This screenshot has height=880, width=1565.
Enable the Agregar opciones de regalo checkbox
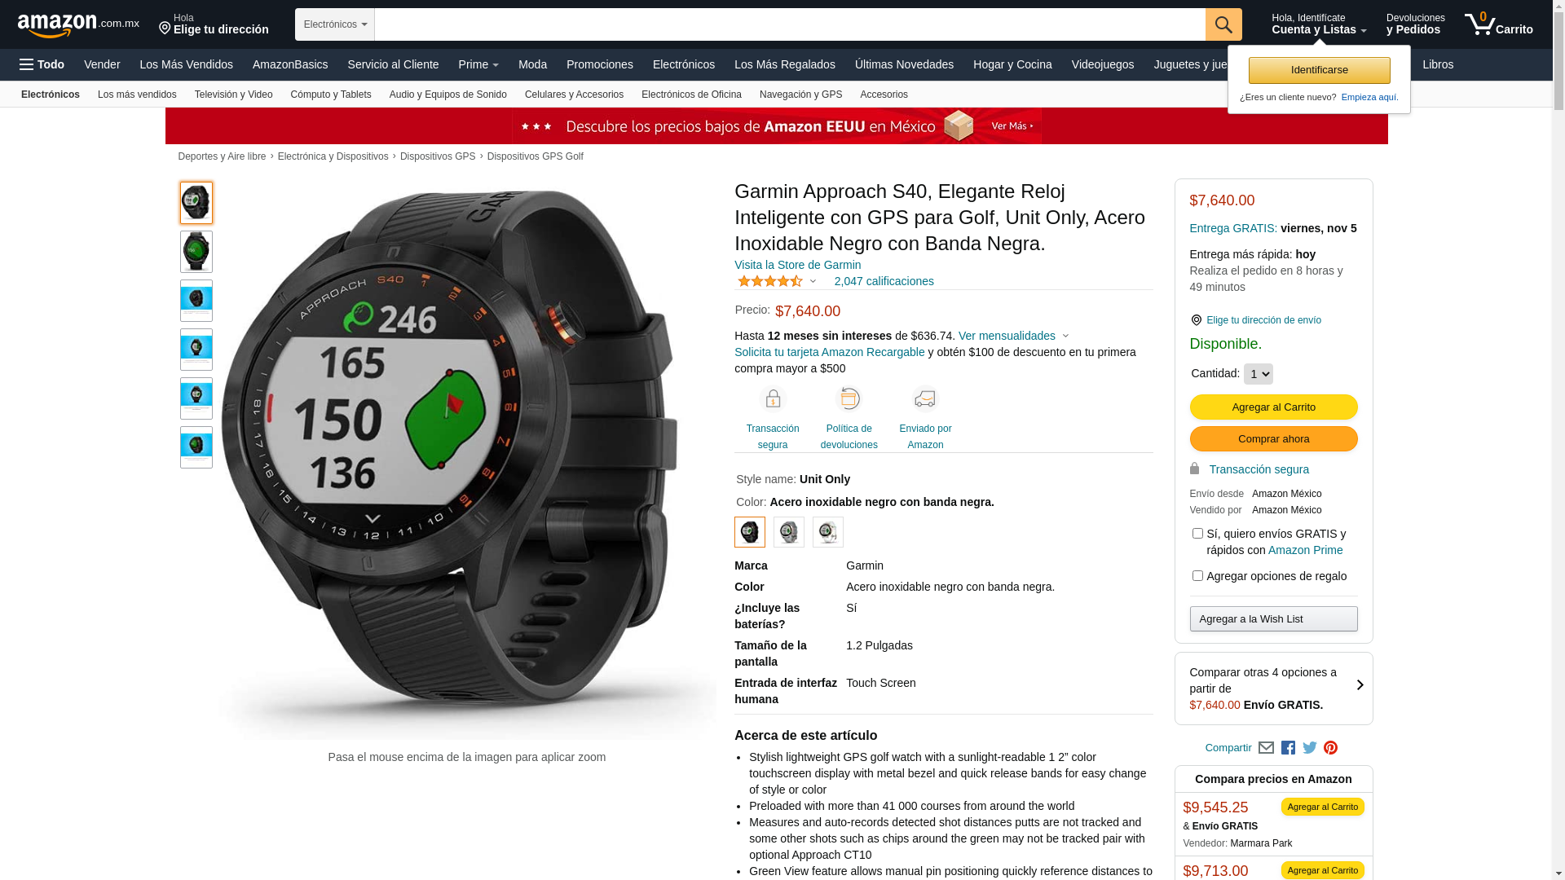[x=1197, y=576]
